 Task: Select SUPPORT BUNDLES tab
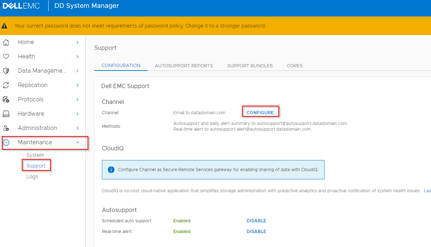click(x=250, y=66)
